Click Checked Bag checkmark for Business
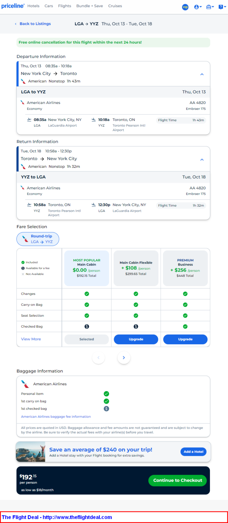228x523 pixels. pos(185,327)
